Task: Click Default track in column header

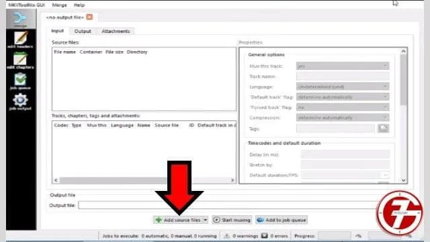Action: (x=216, y=125)
